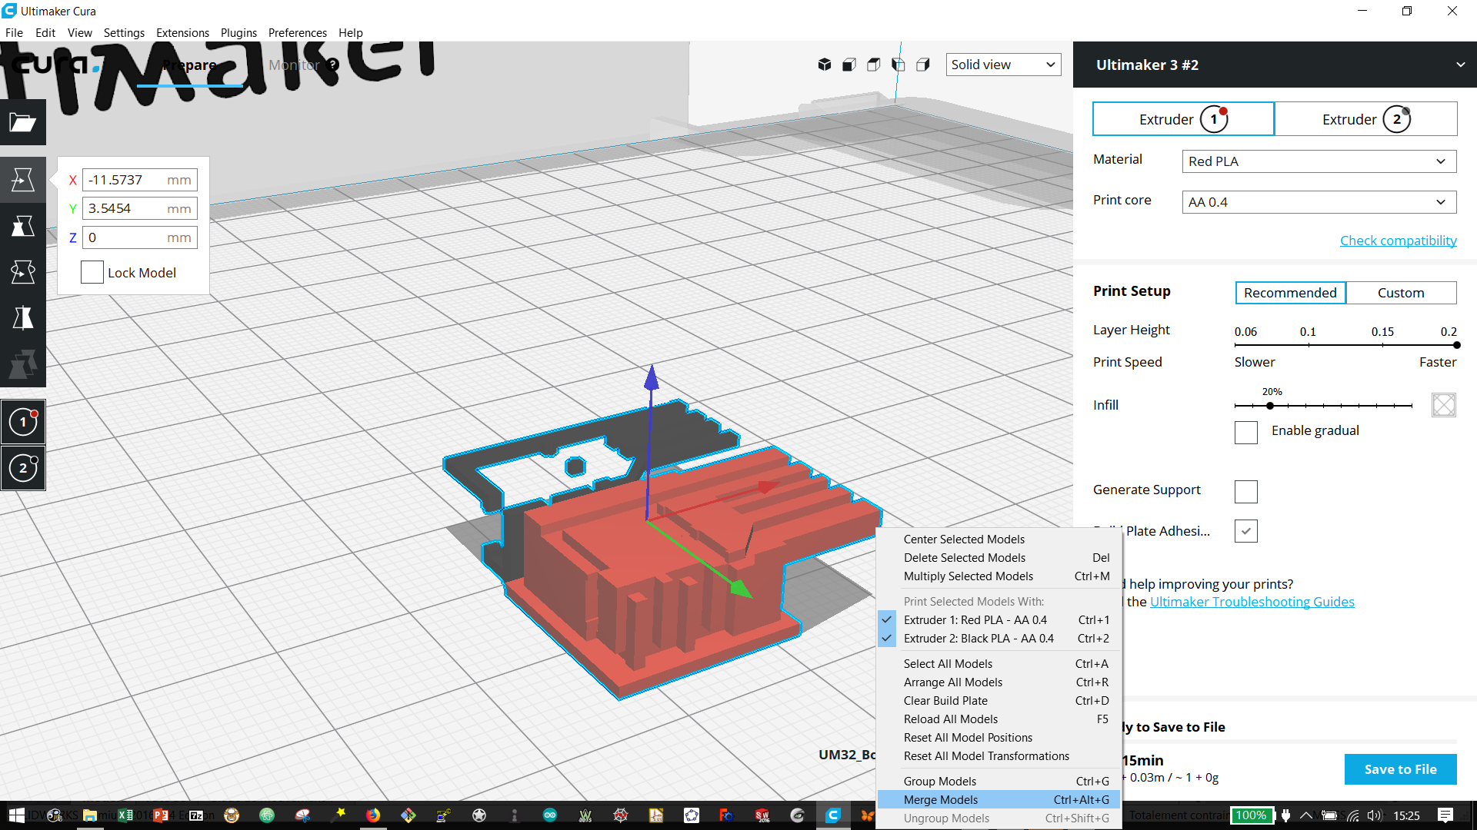
Task: Click the infill pattern preview icon
Action: (1444, 405)
